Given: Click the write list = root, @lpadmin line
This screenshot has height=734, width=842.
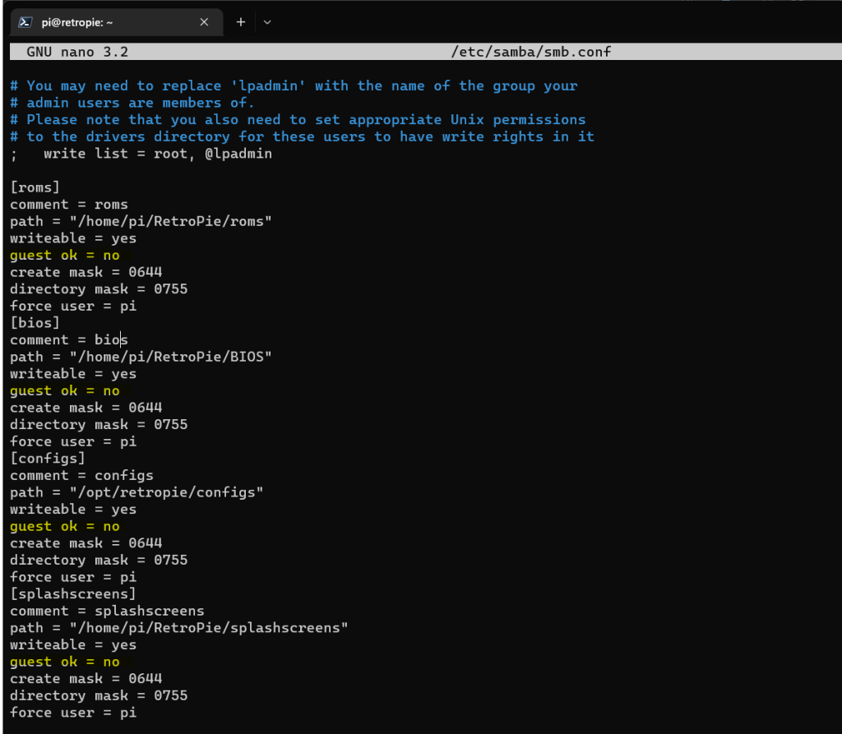Looking at the screenshot, I should tap(156, 154).
